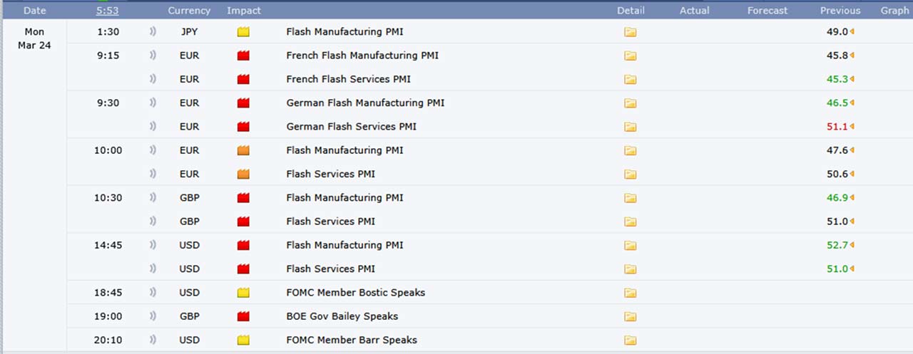Viewport: 913px width, 354px height.
Task: Toggle sound alert for 1:30 JPY event
Action: 153,32
